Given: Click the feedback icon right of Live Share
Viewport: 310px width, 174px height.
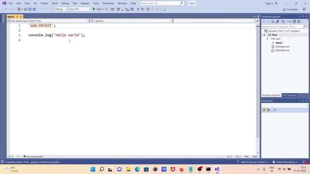Looking at the screenshot, I should [304, 10].
